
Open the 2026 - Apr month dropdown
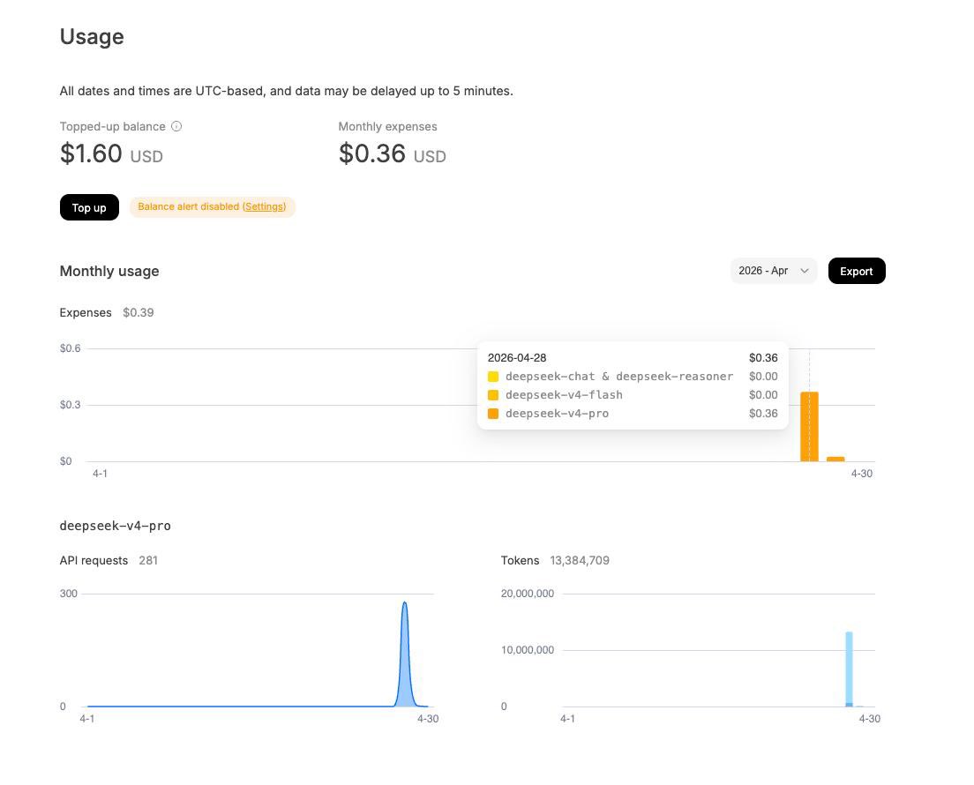[774, 271]
